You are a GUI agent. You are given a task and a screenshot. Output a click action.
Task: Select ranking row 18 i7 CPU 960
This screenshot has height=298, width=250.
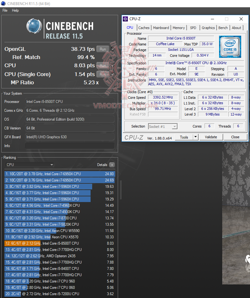click(60, 281)
